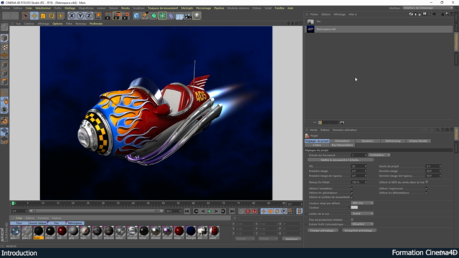Toggle 'Utiliser l'animation' checkbox
This screenshot has width=459, height=258.
point(352,188)
